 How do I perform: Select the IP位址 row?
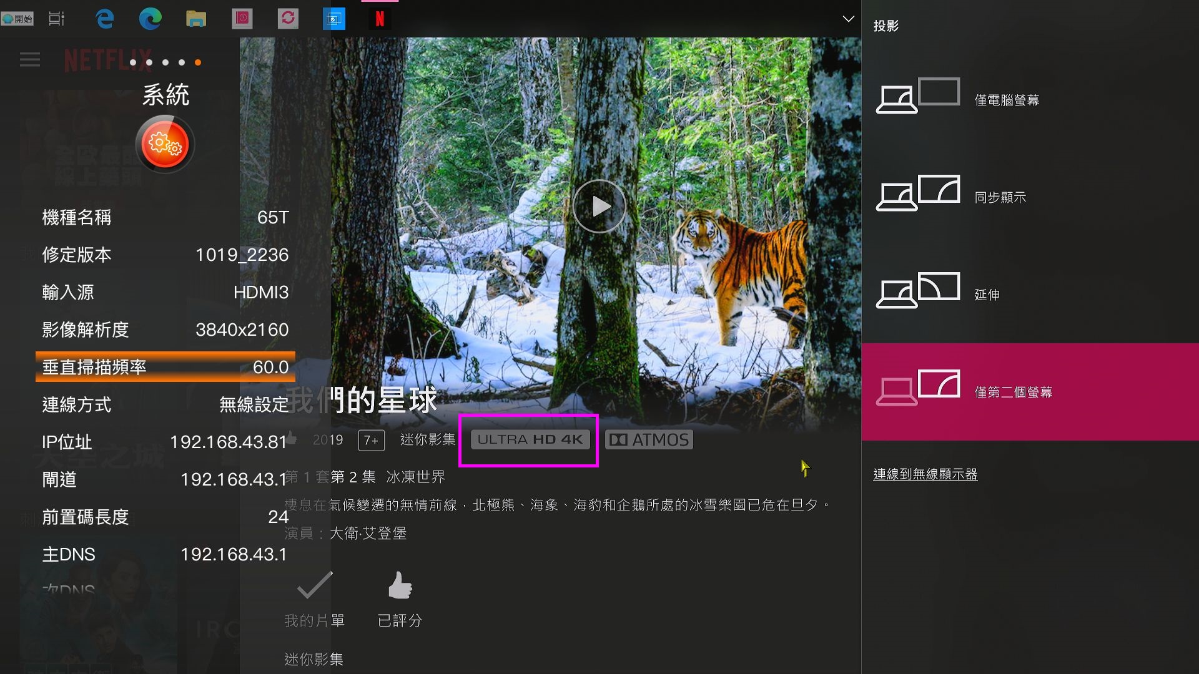pos(165,442)
